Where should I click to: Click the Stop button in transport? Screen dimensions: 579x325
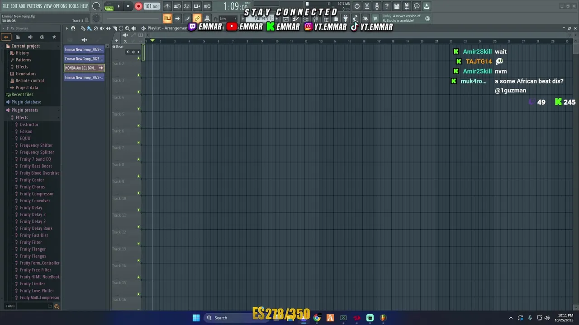[x=128, y=6]
